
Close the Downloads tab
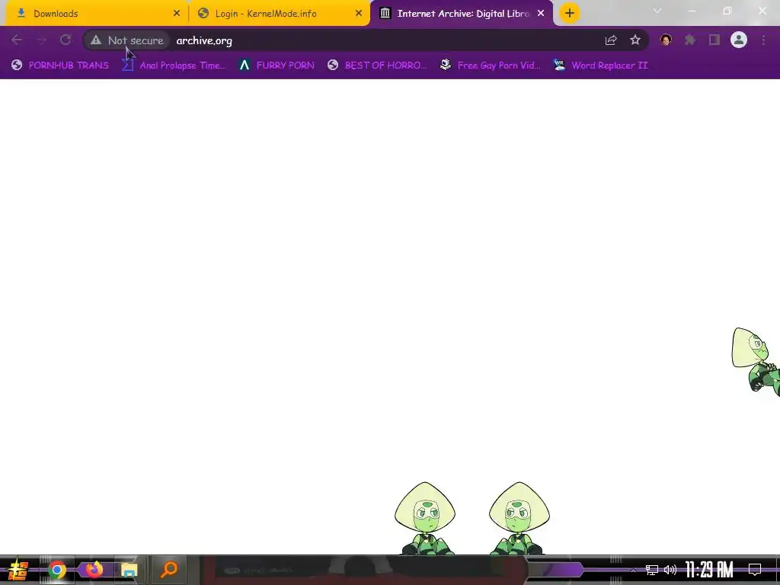(x=177, y=14)
